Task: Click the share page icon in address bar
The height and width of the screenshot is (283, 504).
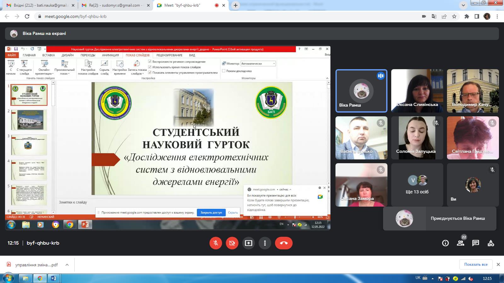Action: [444, 16]
